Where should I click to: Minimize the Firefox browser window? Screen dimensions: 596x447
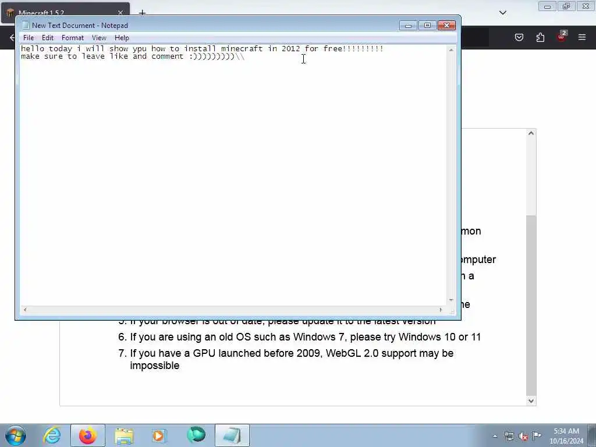point(547,6)
